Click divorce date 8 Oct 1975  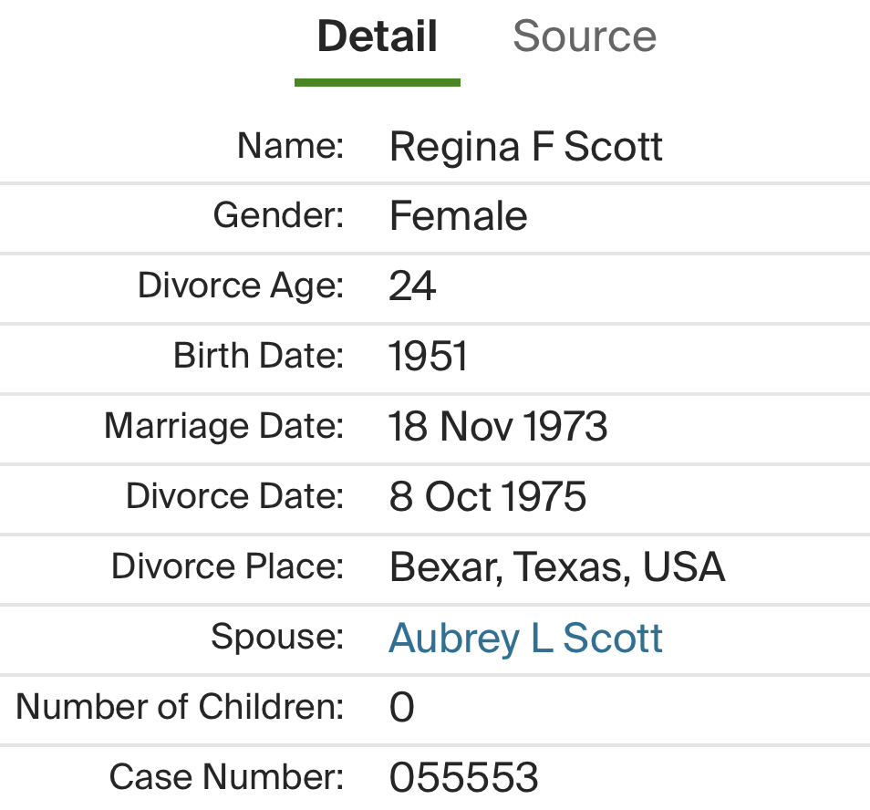[488, 497]
